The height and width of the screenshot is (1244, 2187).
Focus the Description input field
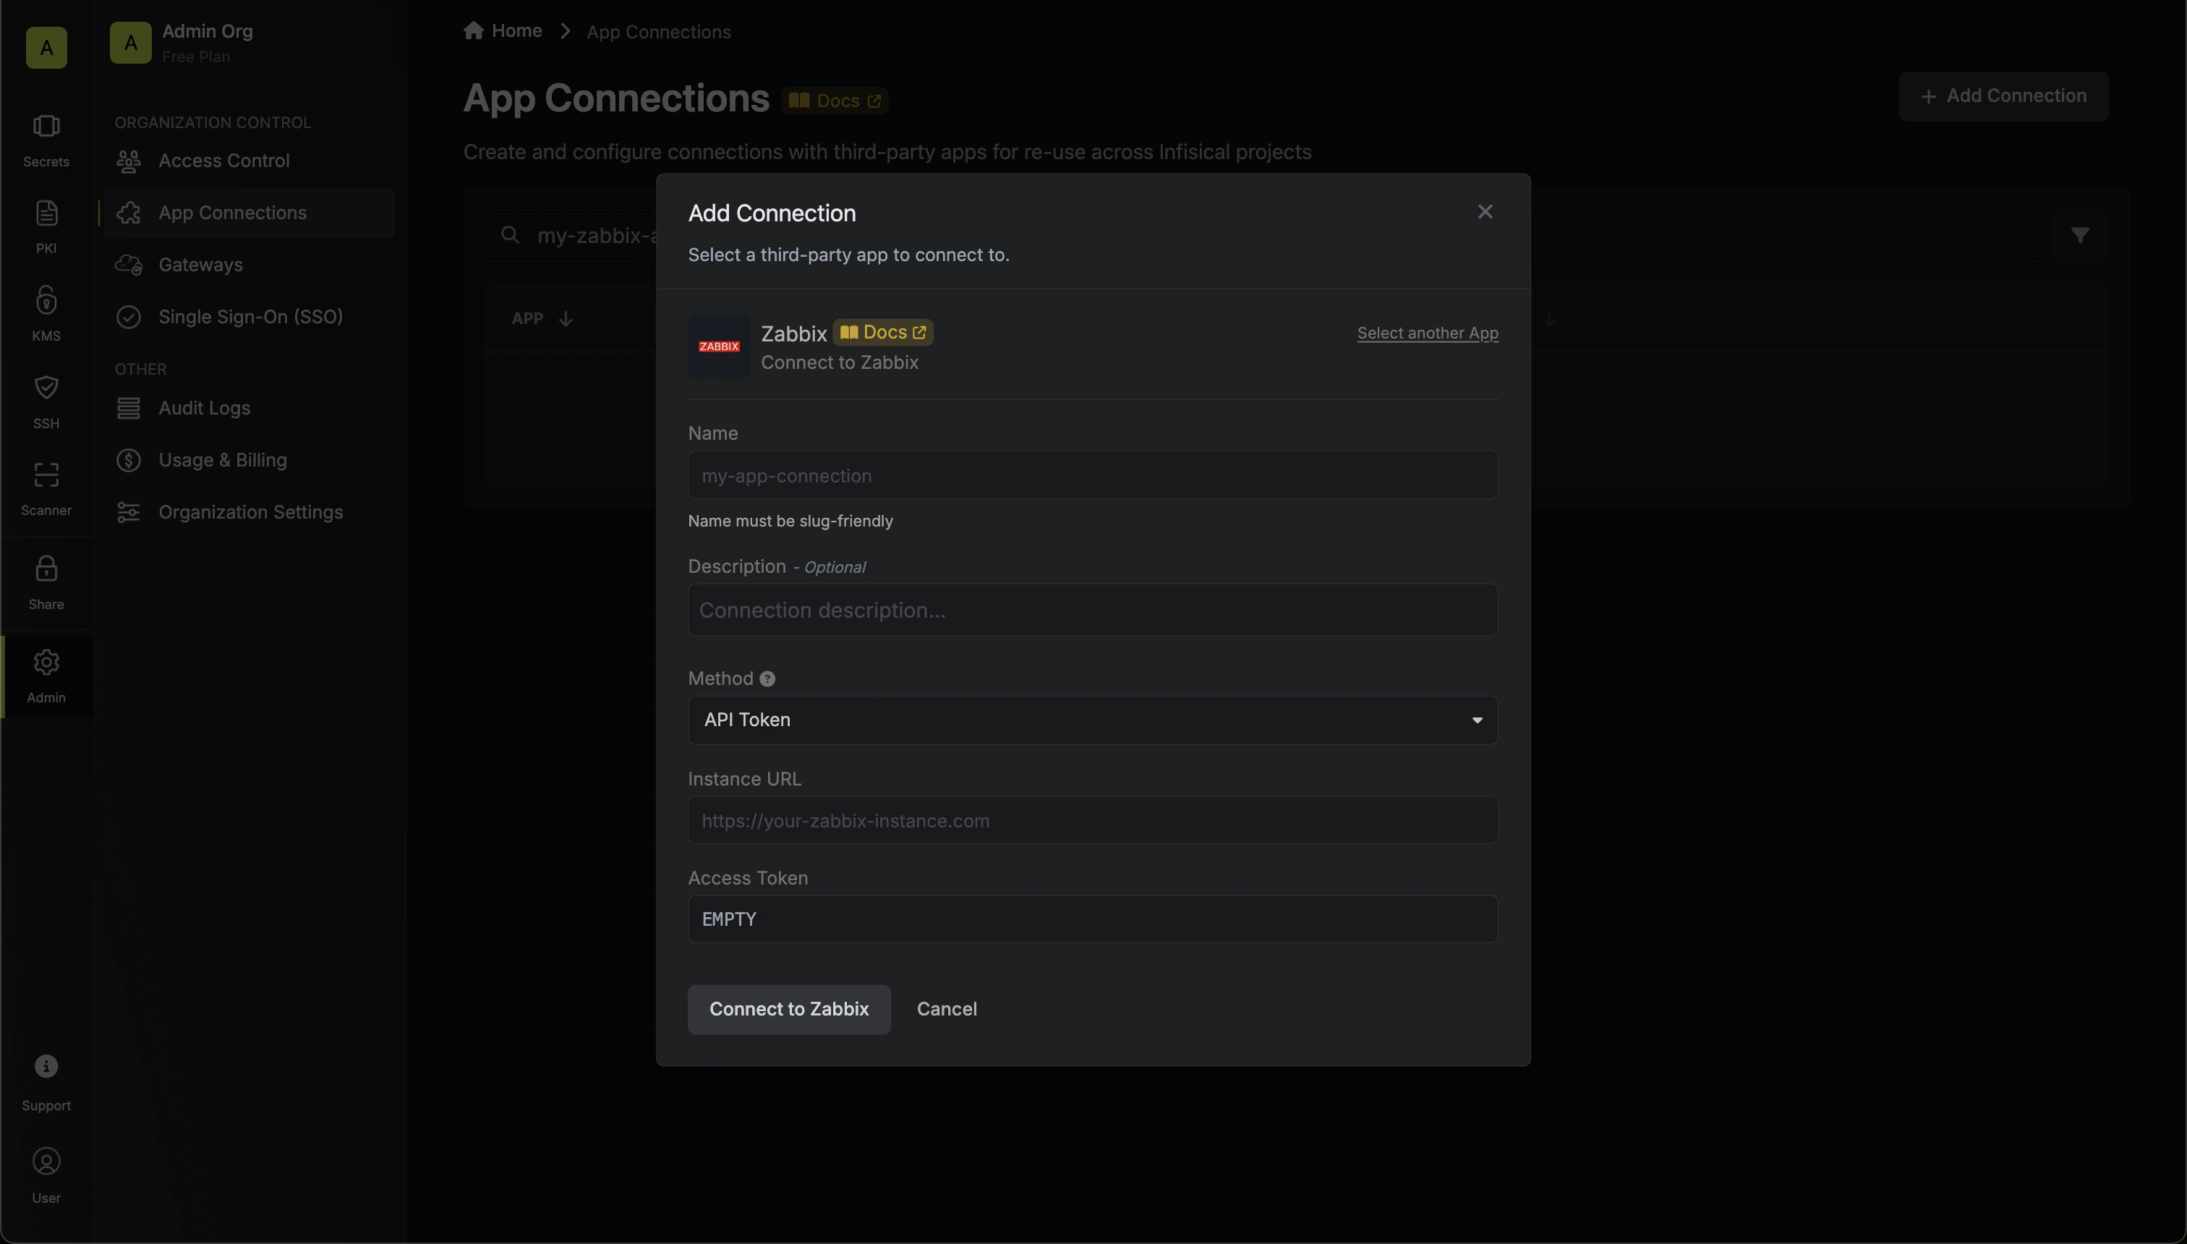[1093, 610]
